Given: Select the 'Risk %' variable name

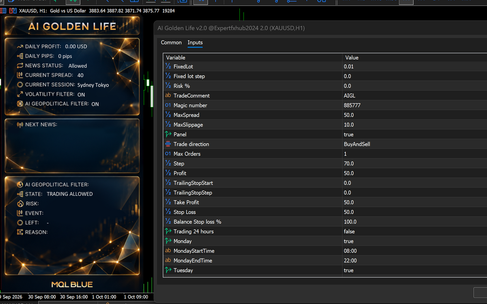Looking at the screenshot, I should click(x=182, y=86).
